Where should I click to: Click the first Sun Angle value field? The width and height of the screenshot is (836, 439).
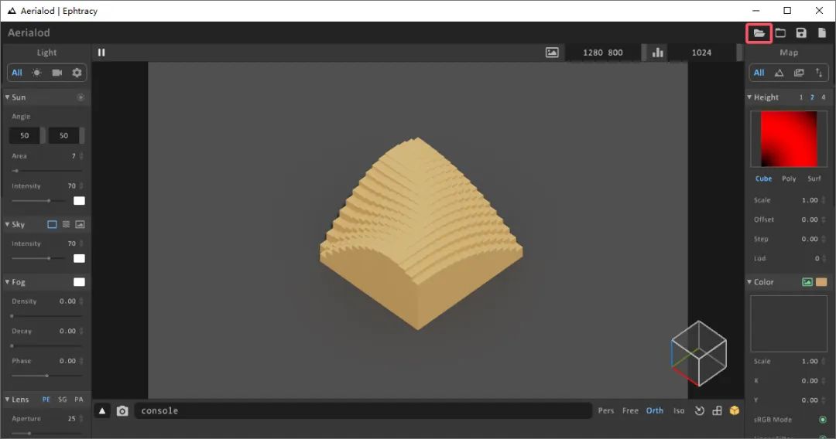(x=25, y=136)
